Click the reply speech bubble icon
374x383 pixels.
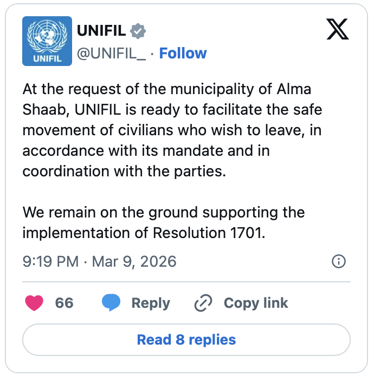pyautogui.click(x=111, y=303)
